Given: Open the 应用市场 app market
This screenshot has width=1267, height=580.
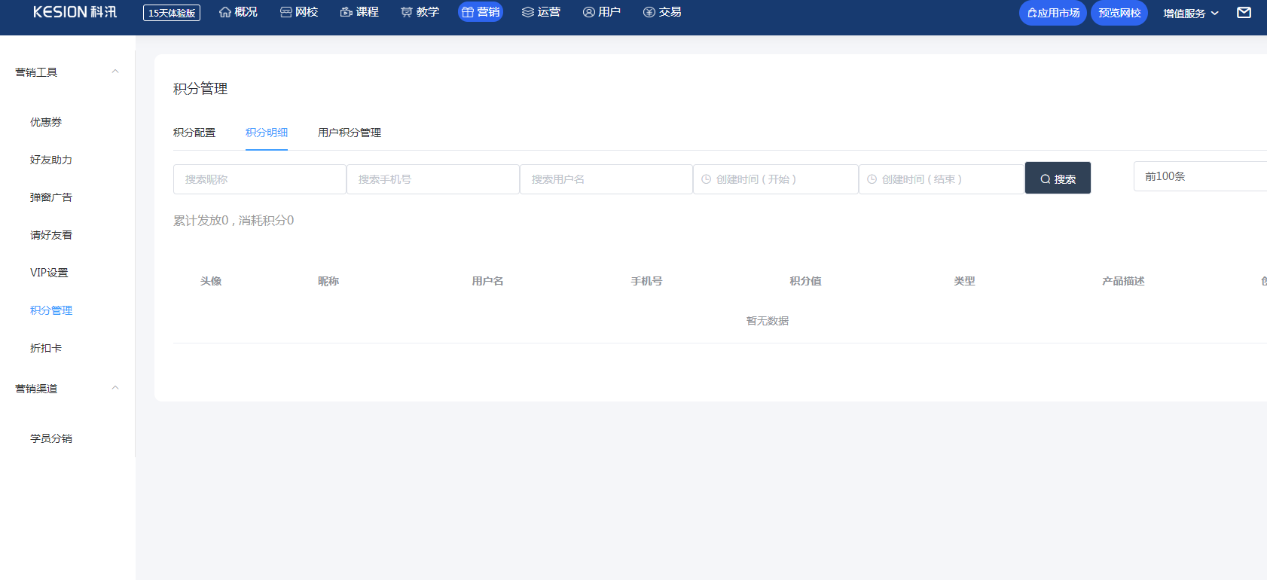Looking at the screenshot, I should 1053,13.
